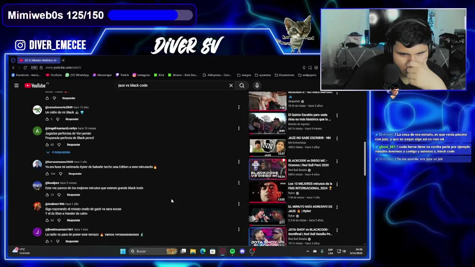The height and width of the screenshot is (267, 475).
Task: Open Microsoft Store from the taskbar
Action: (x=213, y=251)
